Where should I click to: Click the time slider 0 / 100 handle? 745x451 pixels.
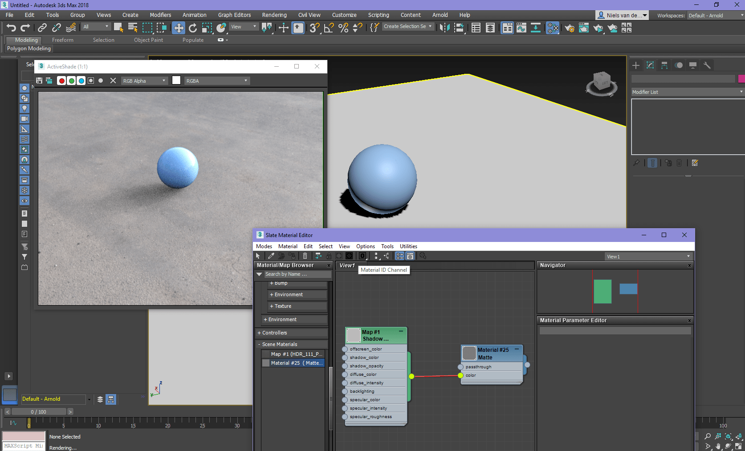[x=38, y=412]
